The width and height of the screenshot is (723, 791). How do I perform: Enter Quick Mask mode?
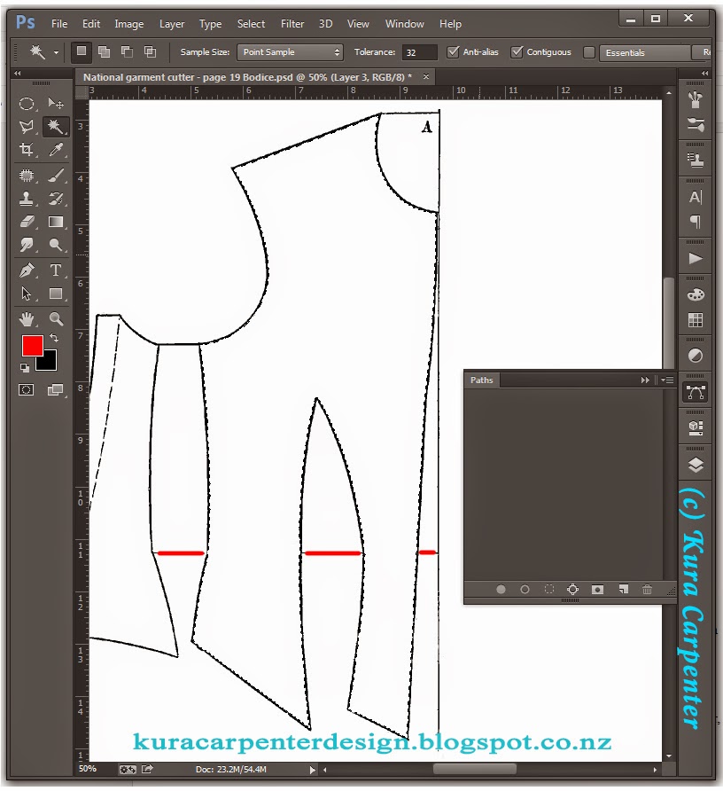(x=26, y=389)
